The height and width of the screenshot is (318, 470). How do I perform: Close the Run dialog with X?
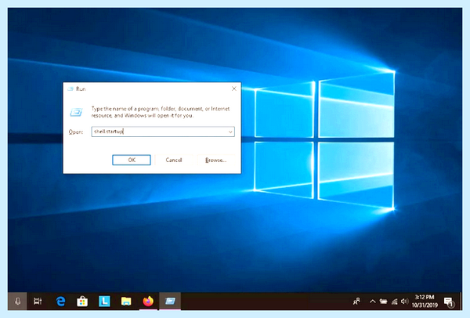click(x=234, y=89)
